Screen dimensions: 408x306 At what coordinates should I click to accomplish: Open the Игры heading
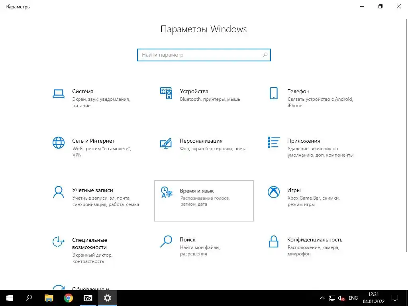294,190
